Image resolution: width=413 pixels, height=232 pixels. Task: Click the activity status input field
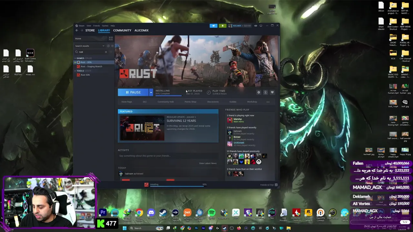click(x=167, y=156)
